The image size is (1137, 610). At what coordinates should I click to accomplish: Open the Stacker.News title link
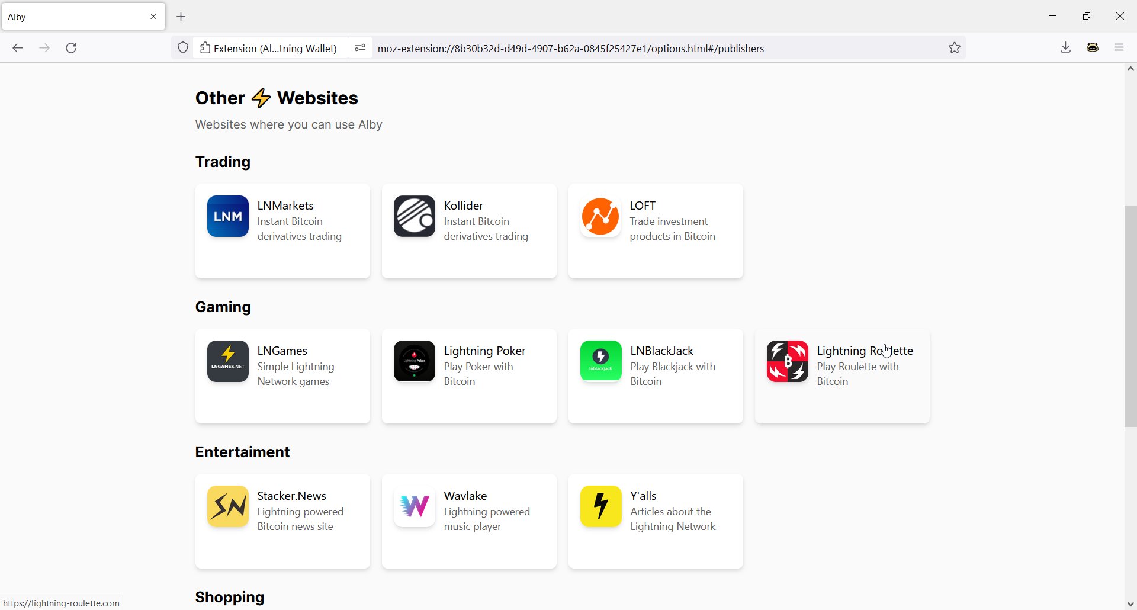(292, 496)
